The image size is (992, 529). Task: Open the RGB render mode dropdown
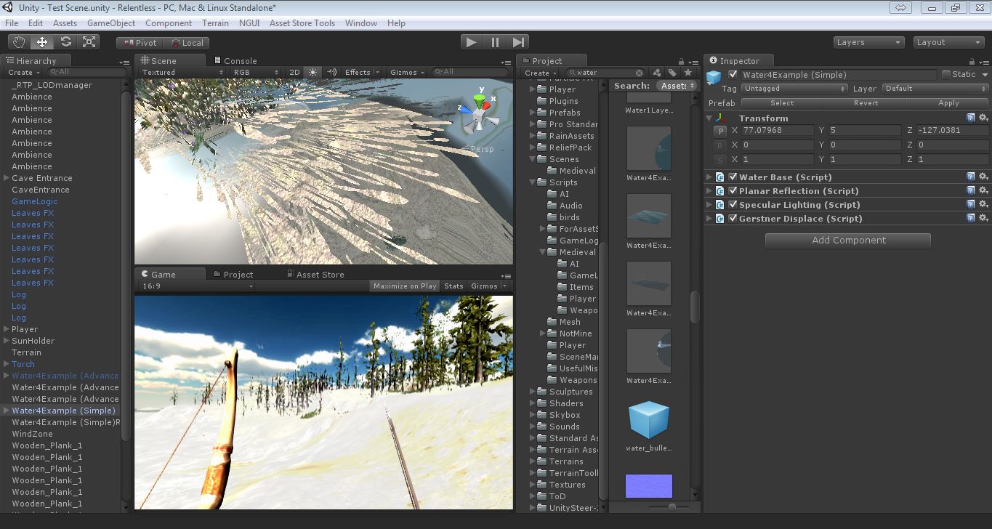tap(255, 72)
